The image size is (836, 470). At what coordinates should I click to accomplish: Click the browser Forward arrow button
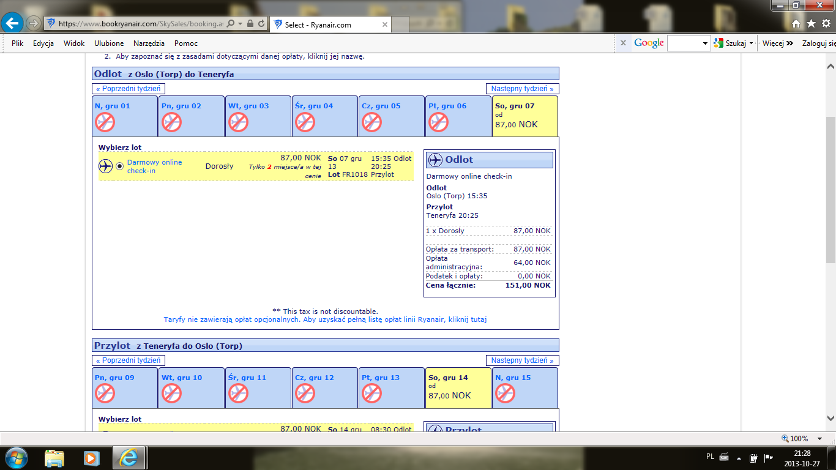coord(34,23)
